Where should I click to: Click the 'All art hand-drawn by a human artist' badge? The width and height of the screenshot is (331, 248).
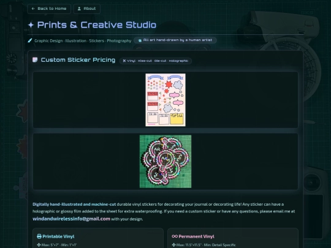click(175, 40)
